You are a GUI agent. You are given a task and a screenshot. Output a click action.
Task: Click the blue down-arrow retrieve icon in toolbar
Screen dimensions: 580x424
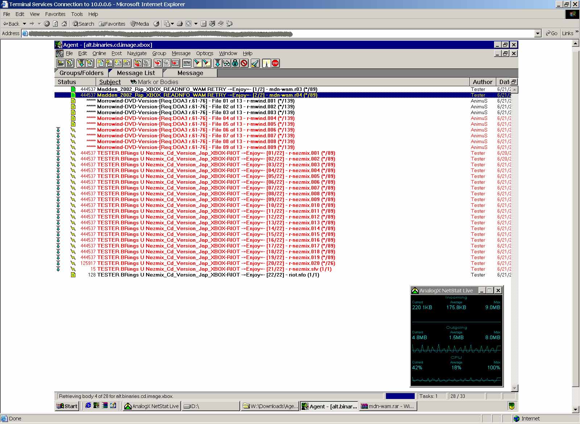[217, 63]
